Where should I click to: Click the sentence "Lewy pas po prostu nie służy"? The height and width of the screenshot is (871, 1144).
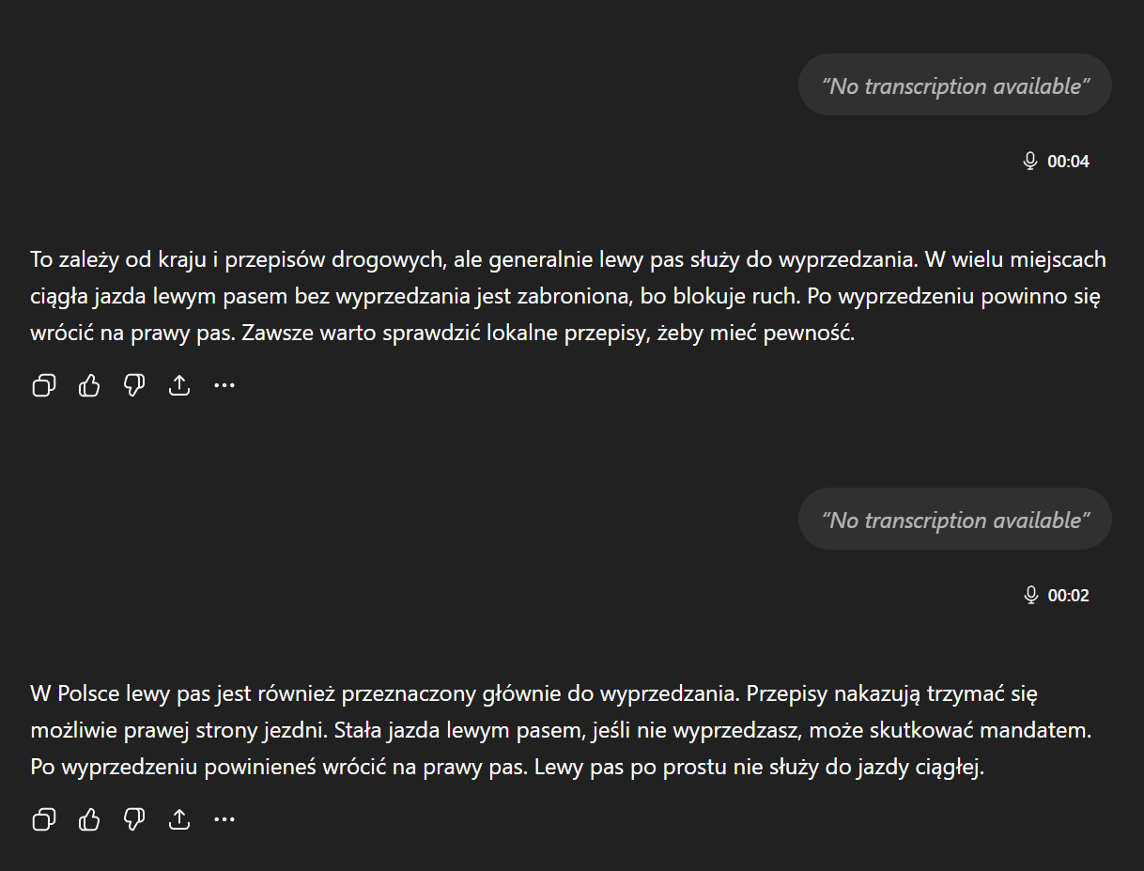coord(759,768)
